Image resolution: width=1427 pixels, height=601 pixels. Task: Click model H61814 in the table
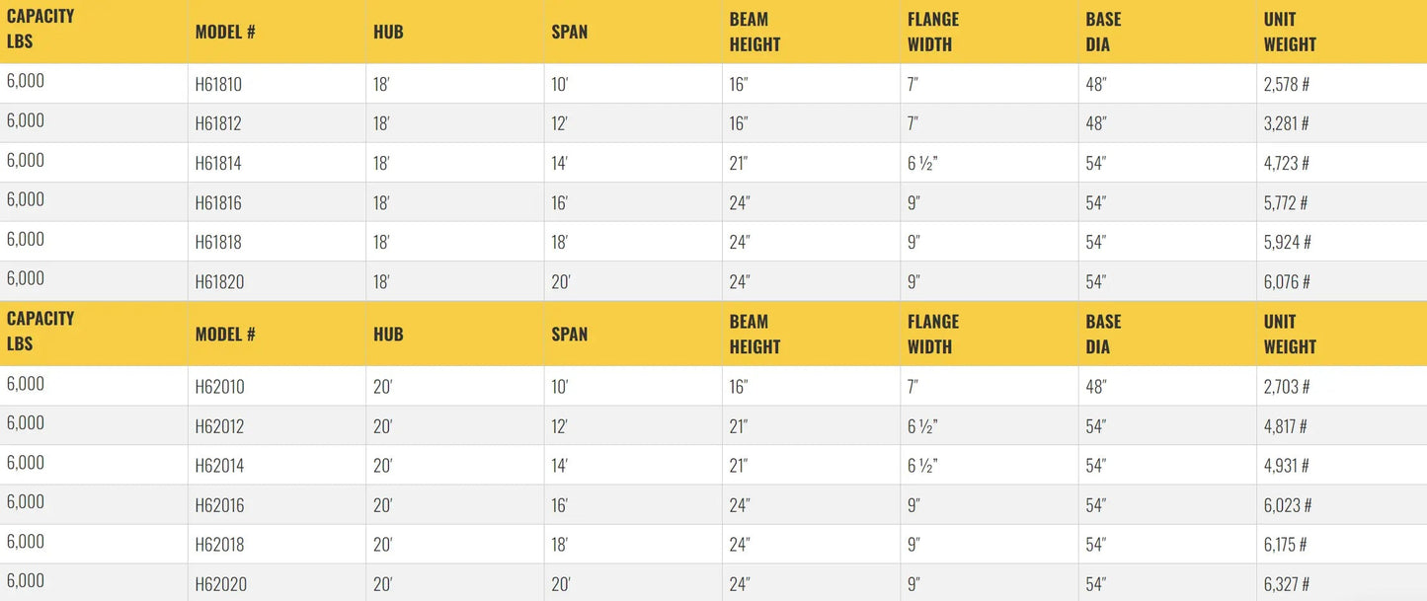[218, 164]
